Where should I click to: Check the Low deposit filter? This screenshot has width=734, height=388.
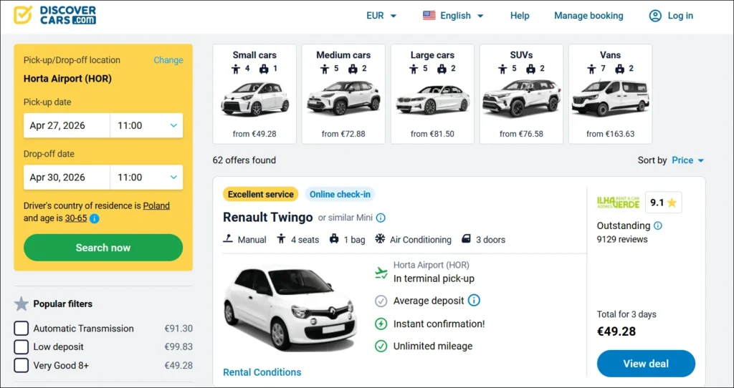[21, 347]
